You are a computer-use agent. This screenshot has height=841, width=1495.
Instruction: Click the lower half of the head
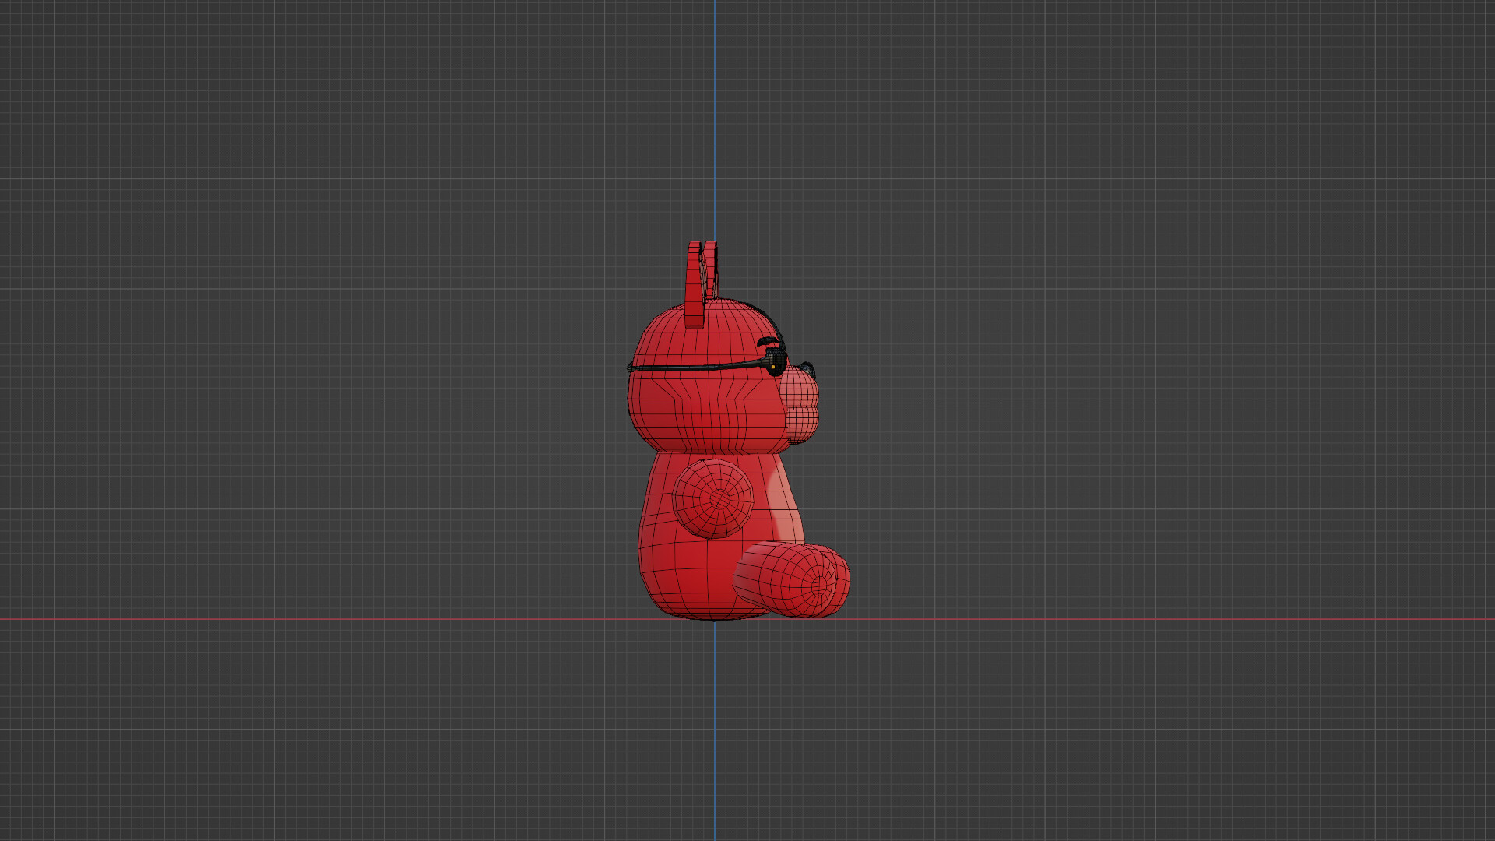click(701, 417)
